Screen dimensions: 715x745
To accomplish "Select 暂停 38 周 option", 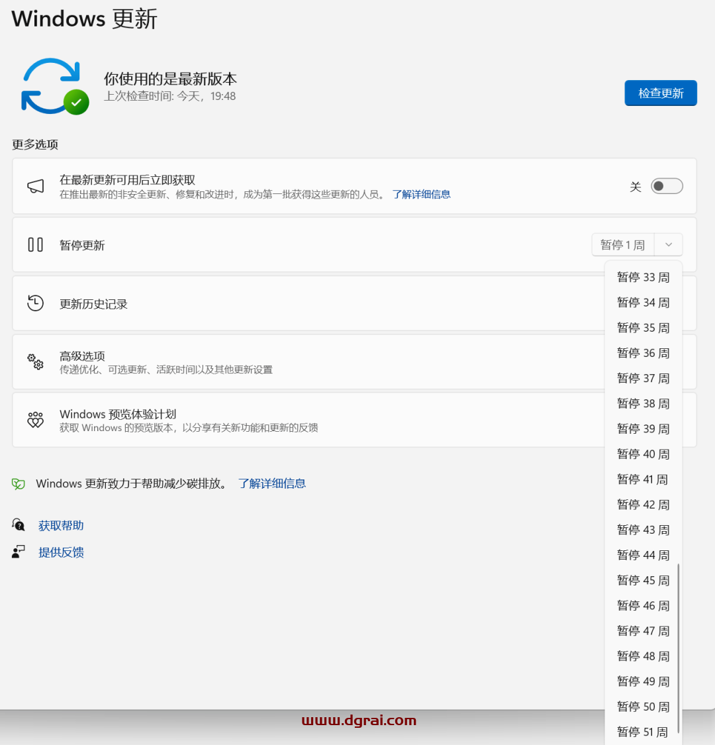I will [x=643, y=403].
